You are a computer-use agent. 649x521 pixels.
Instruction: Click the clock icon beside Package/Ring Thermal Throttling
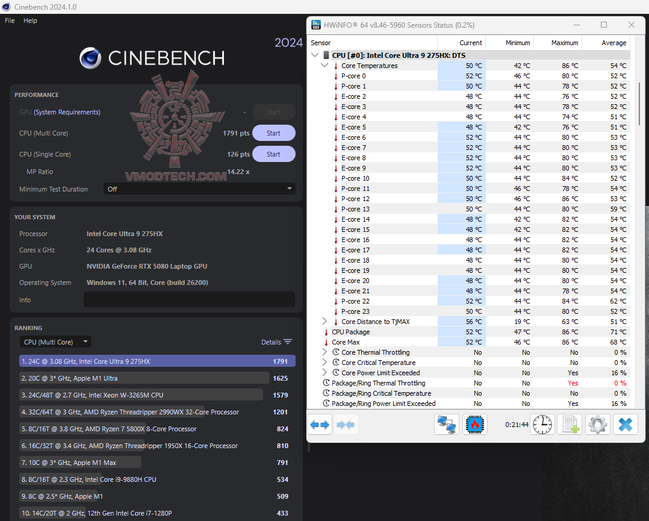(x=326, y=382)
